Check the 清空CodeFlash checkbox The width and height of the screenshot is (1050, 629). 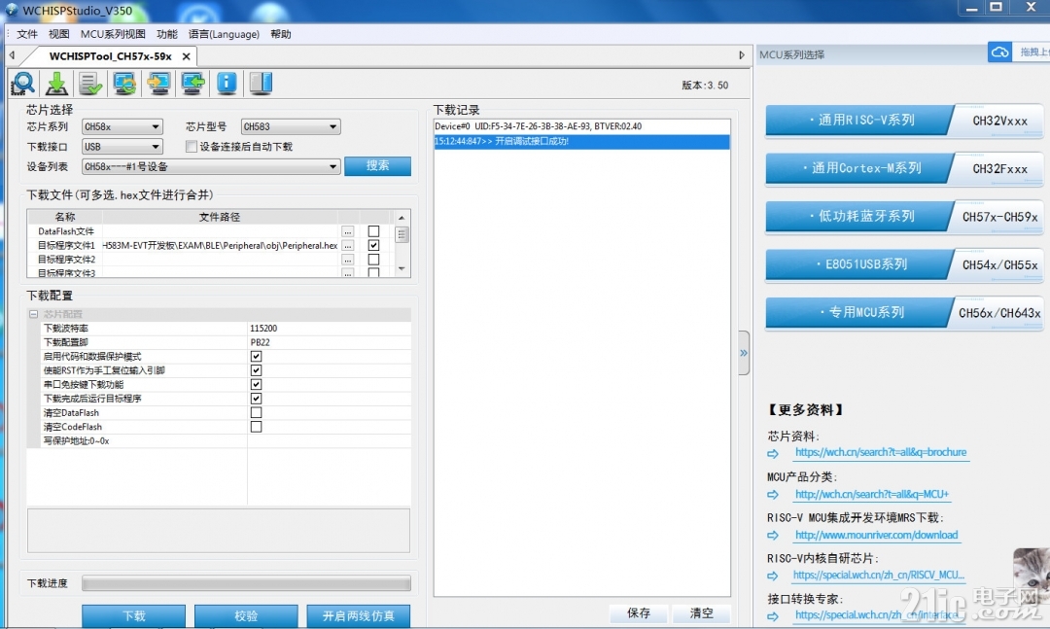point(256,427)
